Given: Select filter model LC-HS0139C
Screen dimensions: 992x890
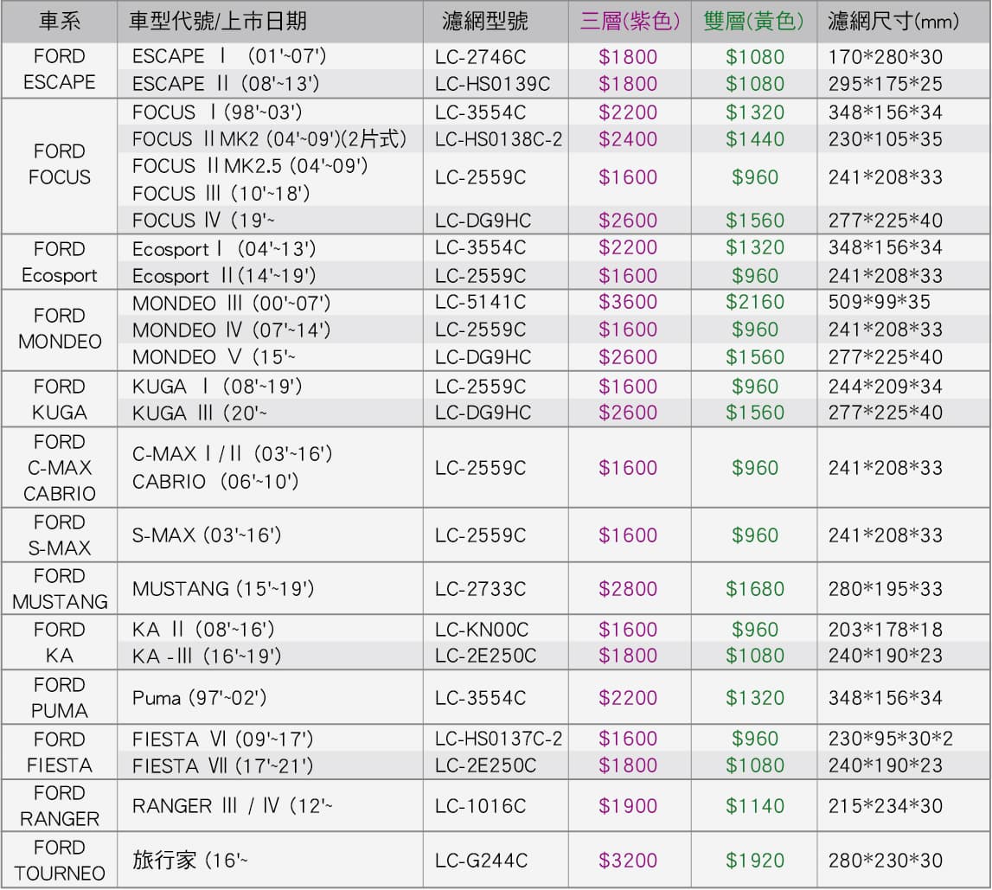Looking at the screenshot, I should coord(492,84).
